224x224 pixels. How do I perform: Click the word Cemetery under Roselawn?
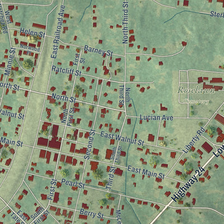196,101
